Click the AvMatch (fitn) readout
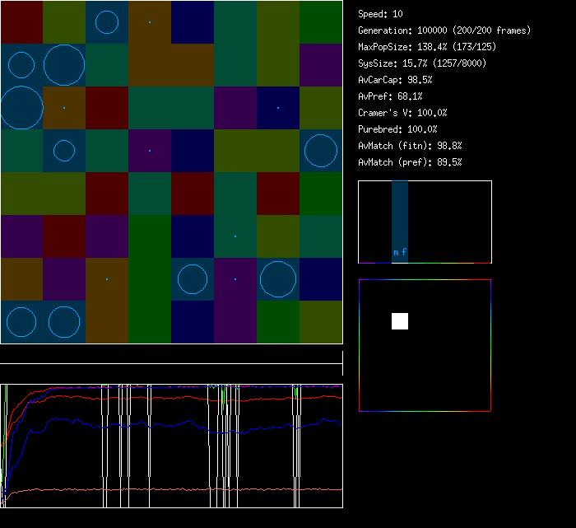The height and width of the screenshot is (528, 576). coord(411,146)
